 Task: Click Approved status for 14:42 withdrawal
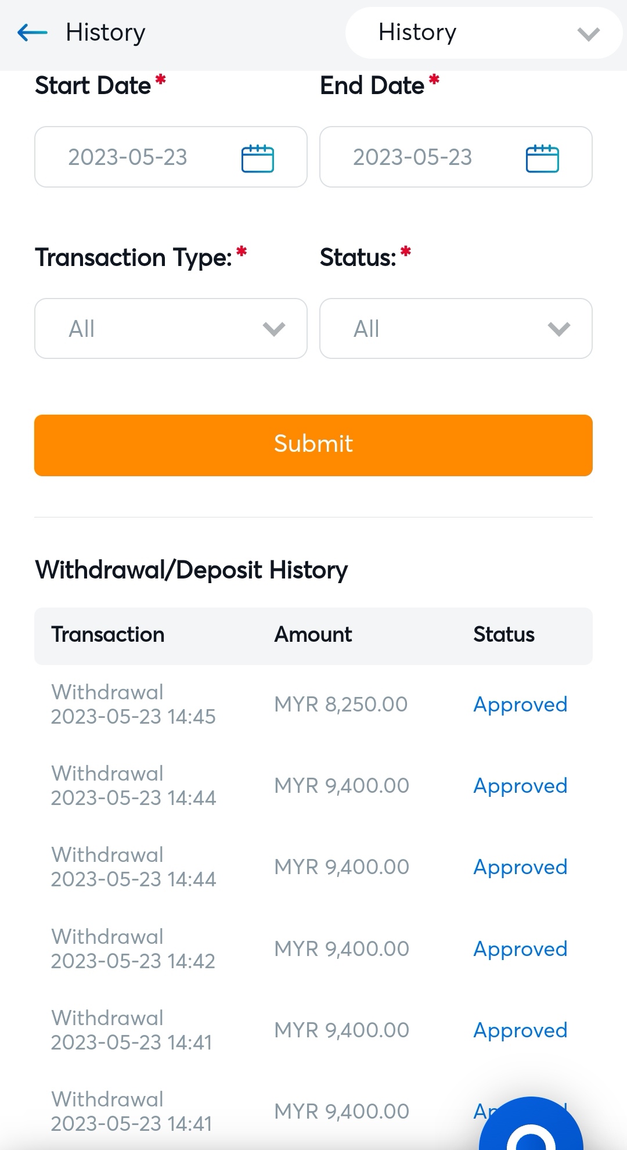point(520,949)
